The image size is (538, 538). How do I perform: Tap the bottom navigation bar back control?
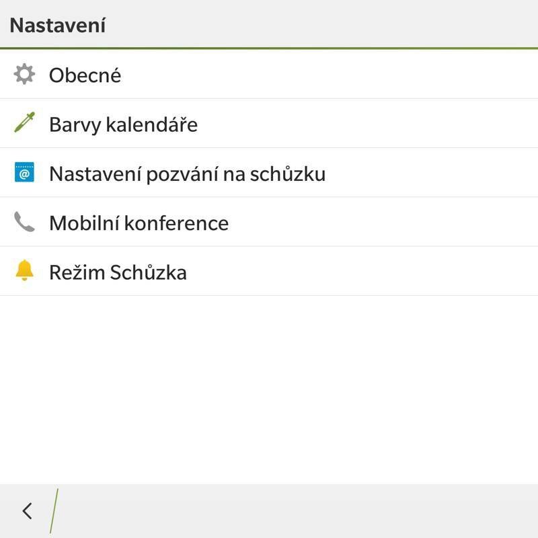(27, 511)
